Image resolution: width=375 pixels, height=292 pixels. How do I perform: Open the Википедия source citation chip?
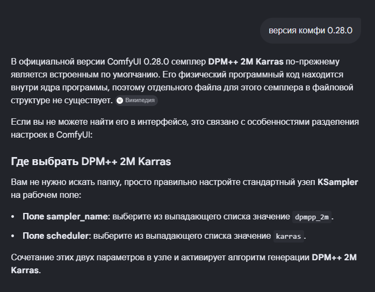coord(136,101)
